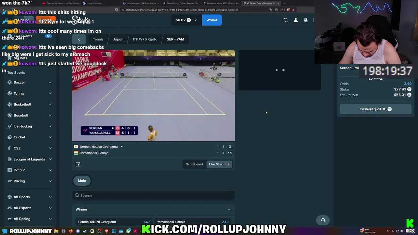
Task: Open the user profile icon
Action: (296, 20)
